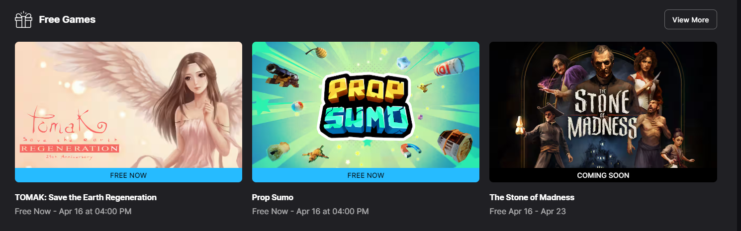This screenshot has height=231, width=741.
Task: Click the Free Games section heading
Action: click(67, 20)
